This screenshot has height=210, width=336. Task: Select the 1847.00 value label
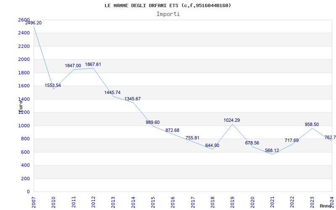[x=73, y=66]
